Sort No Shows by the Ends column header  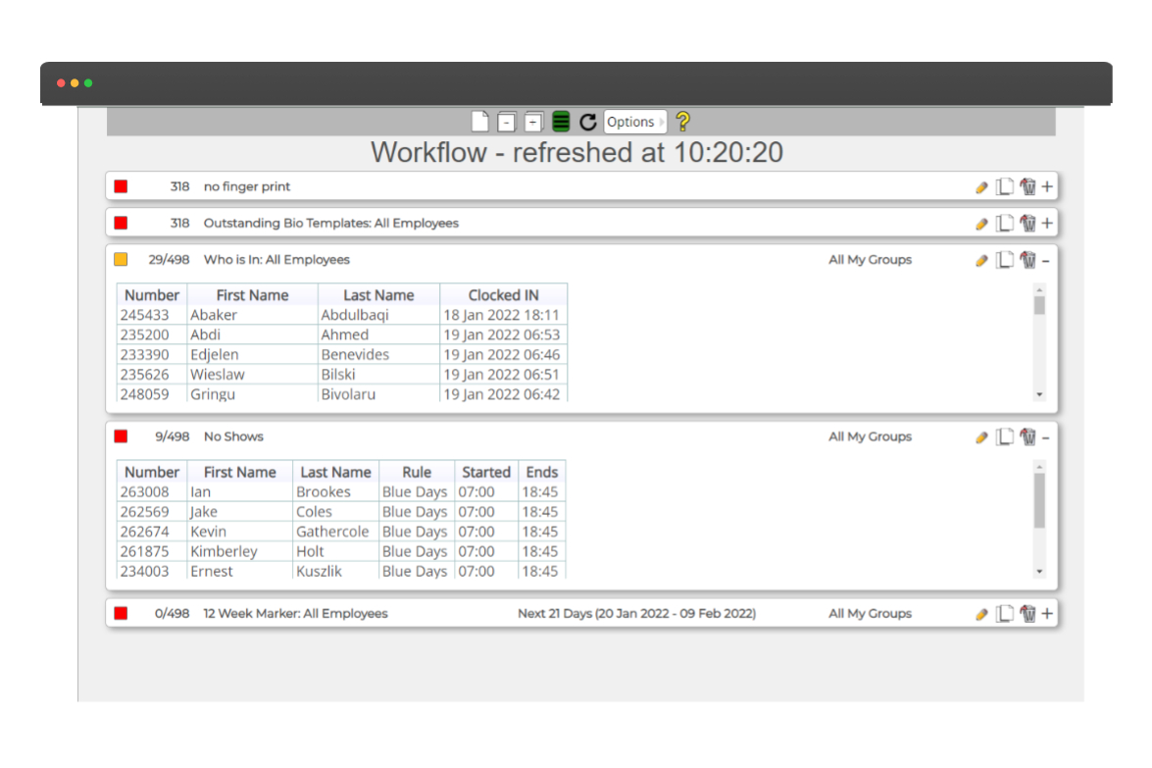(542, 472)
